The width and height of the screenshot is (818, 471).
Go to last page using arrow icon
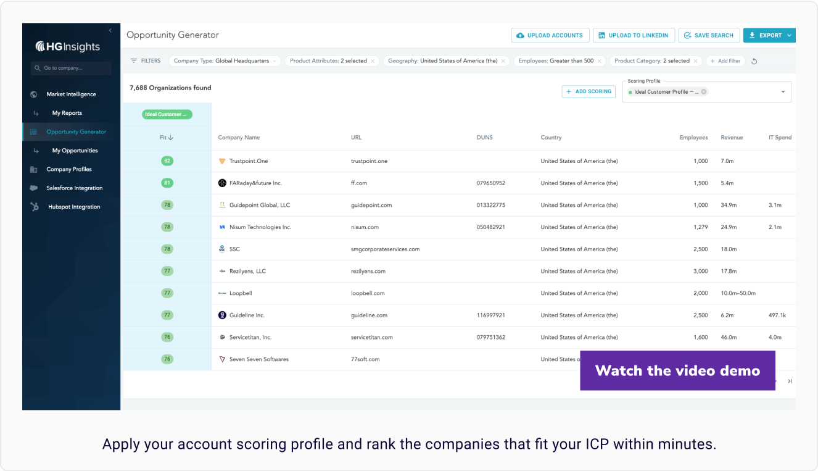(x=790, y=381)
